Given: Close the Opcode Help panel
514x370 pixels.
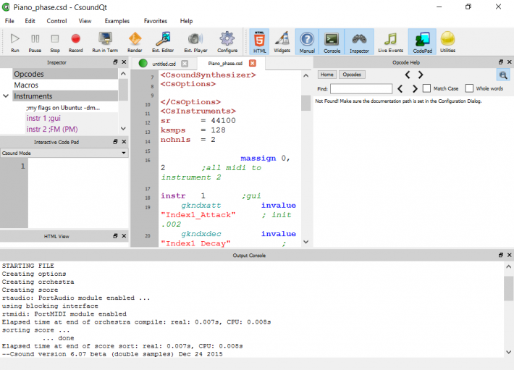Looking at the screenshot, I should pos(510,62).
